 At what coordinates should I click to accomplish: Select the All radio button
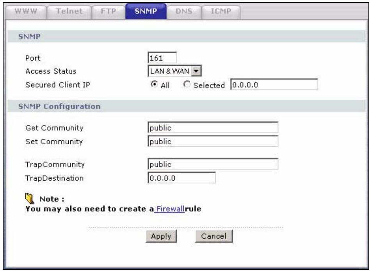154,84
